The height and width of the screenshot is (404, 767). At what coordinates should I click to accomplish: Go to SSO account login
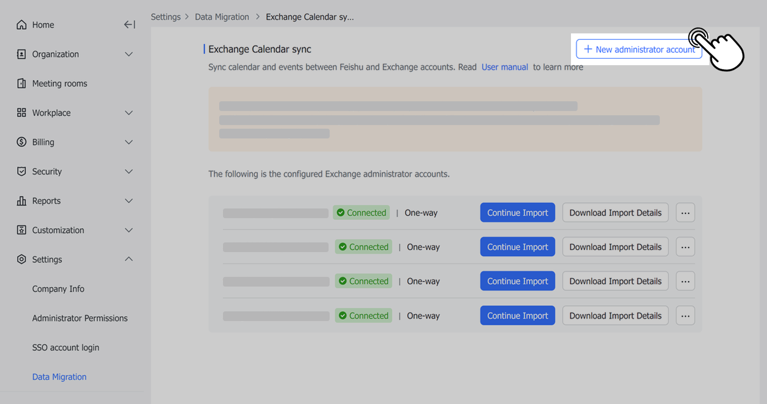tap(66, 347)
